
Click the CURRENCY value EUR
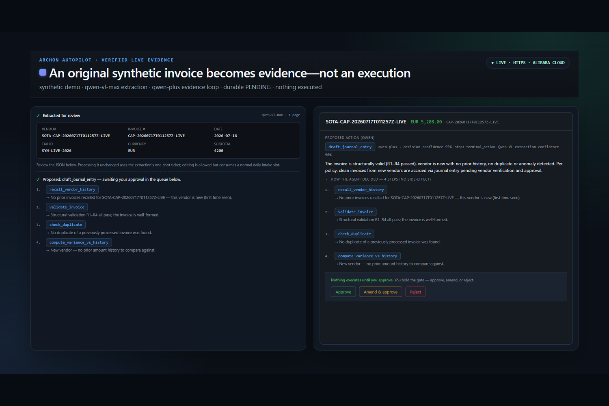pos(132,151)
